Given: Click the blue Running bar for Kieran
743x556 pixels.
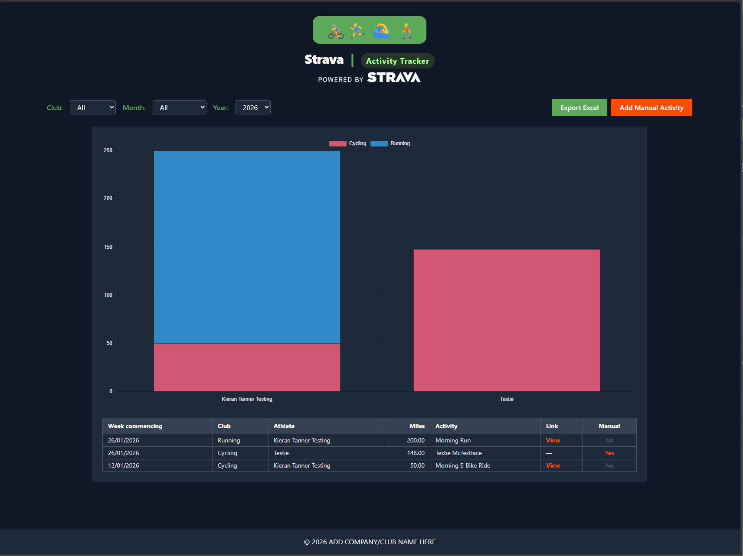Looking at the screenshot, I should tap(247, 247).
